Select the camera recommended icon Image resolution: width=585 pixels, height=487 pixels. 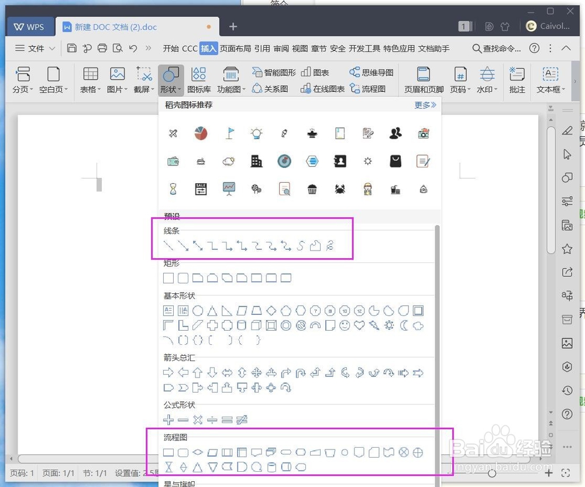424,133
